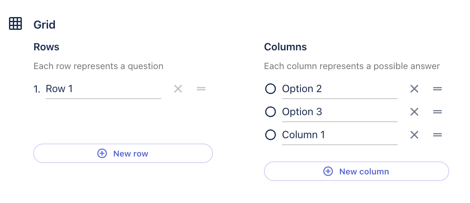This screenshot has height=203, width=470.
Task: Click the drag handle for Row 1
Action: 201,89
